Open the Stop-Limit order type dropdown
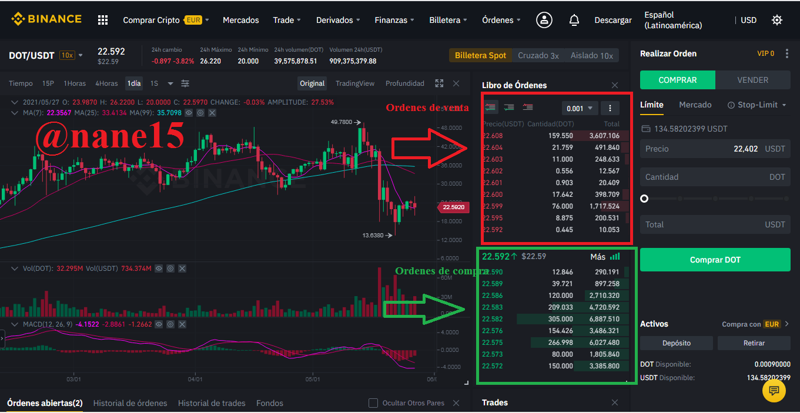800x413 pixels. (757, 105)
